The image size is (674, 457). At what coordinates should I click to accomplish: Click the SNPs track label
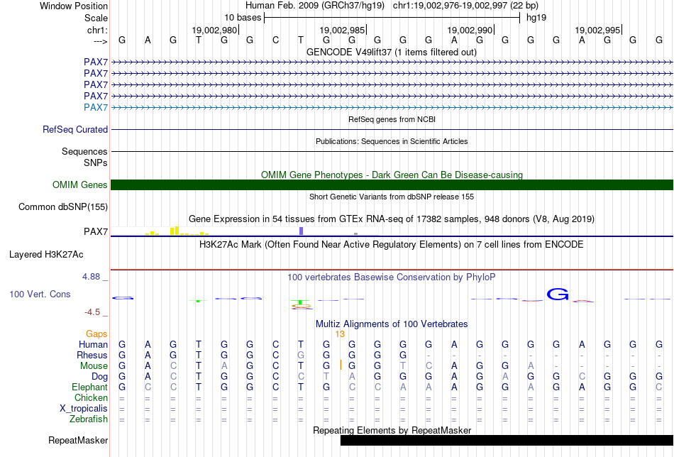pyautogui.click(x=96, y=163)
